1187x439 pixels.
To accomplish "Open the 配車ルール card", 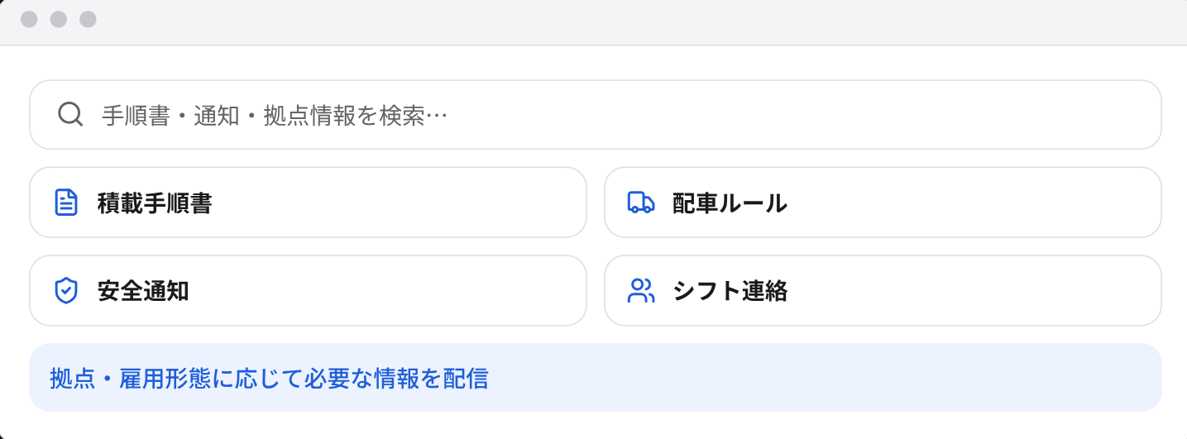I will tap(883, 203).
